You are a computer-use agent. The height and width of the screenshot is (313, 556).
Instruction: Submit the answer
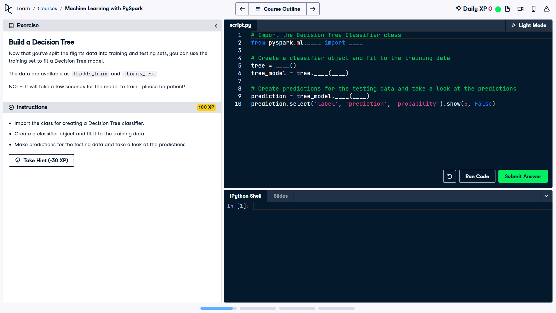(x=523, y=176)
